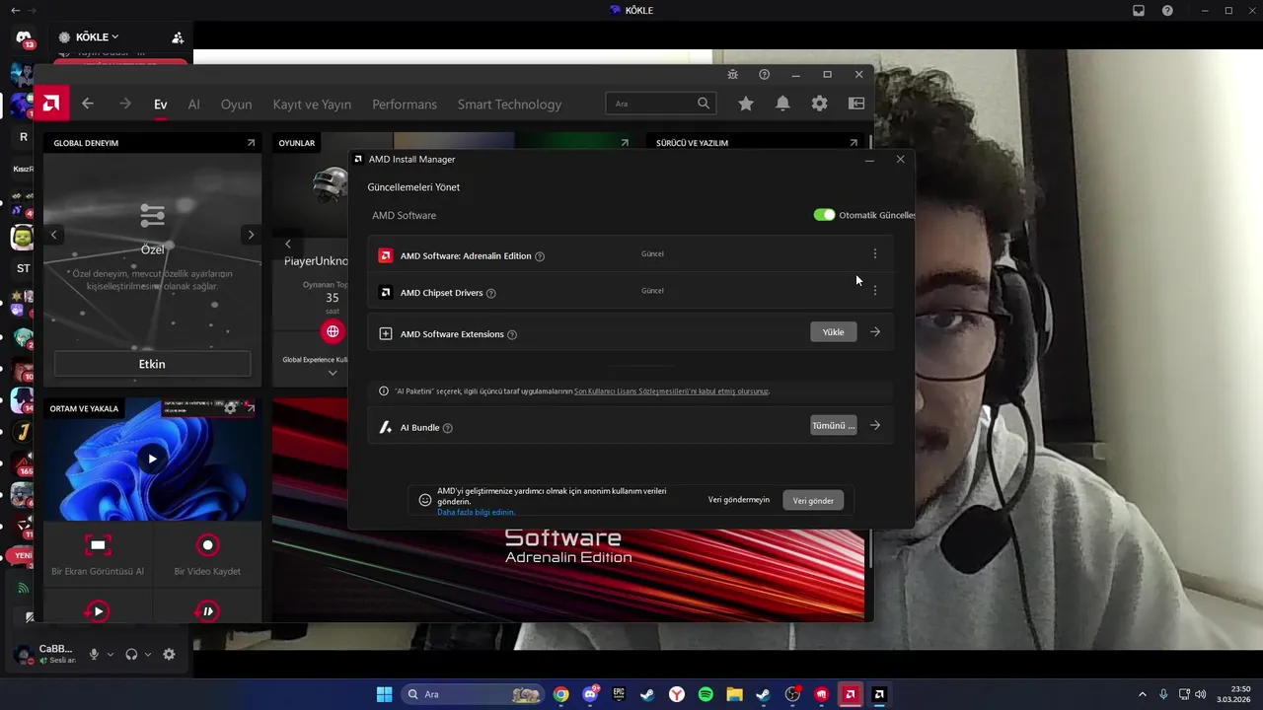The image size is (1263, 710).
Task: Switch to the Ev tab
Action: pyautogui.click(x=160, y=105)
